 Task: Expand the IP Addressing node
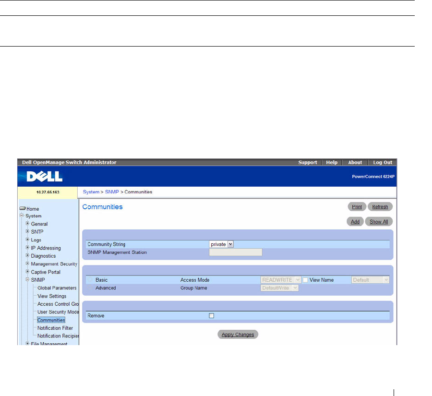[27, 248]
